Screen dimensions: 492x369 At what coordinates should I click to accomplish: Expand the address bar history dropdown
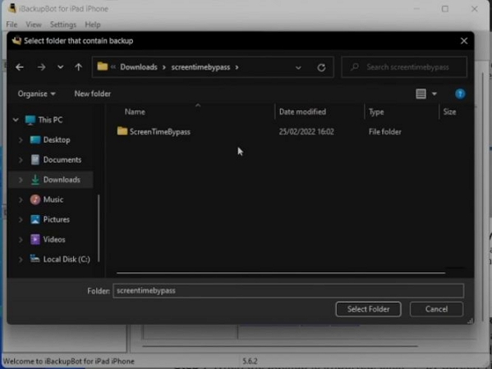click(x=298, y=67)
